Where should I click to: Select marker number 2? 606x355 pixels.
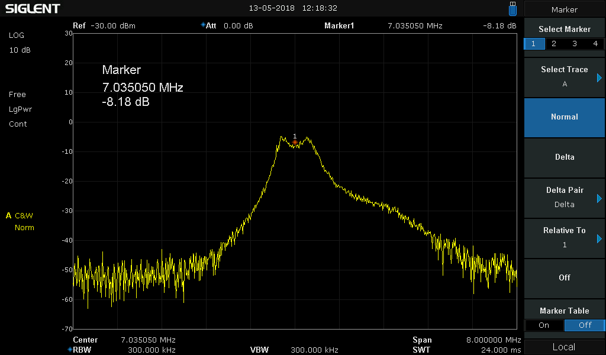pos(554,44)
